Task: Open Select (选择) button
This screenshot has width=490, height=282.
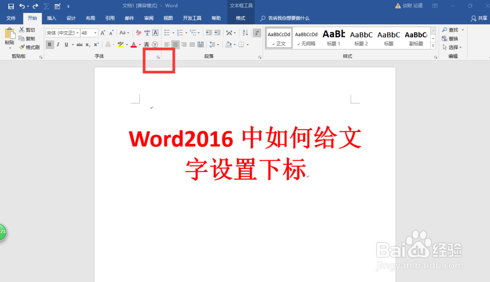Action: click(452, 47)
